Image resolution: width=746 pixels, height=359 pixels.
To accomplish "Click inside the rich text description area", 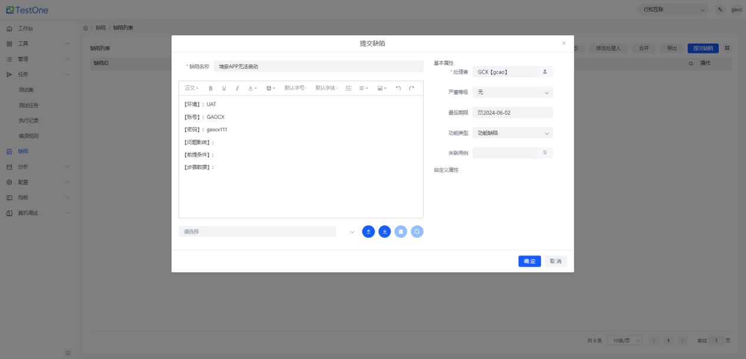I will [x=301, y=157].
